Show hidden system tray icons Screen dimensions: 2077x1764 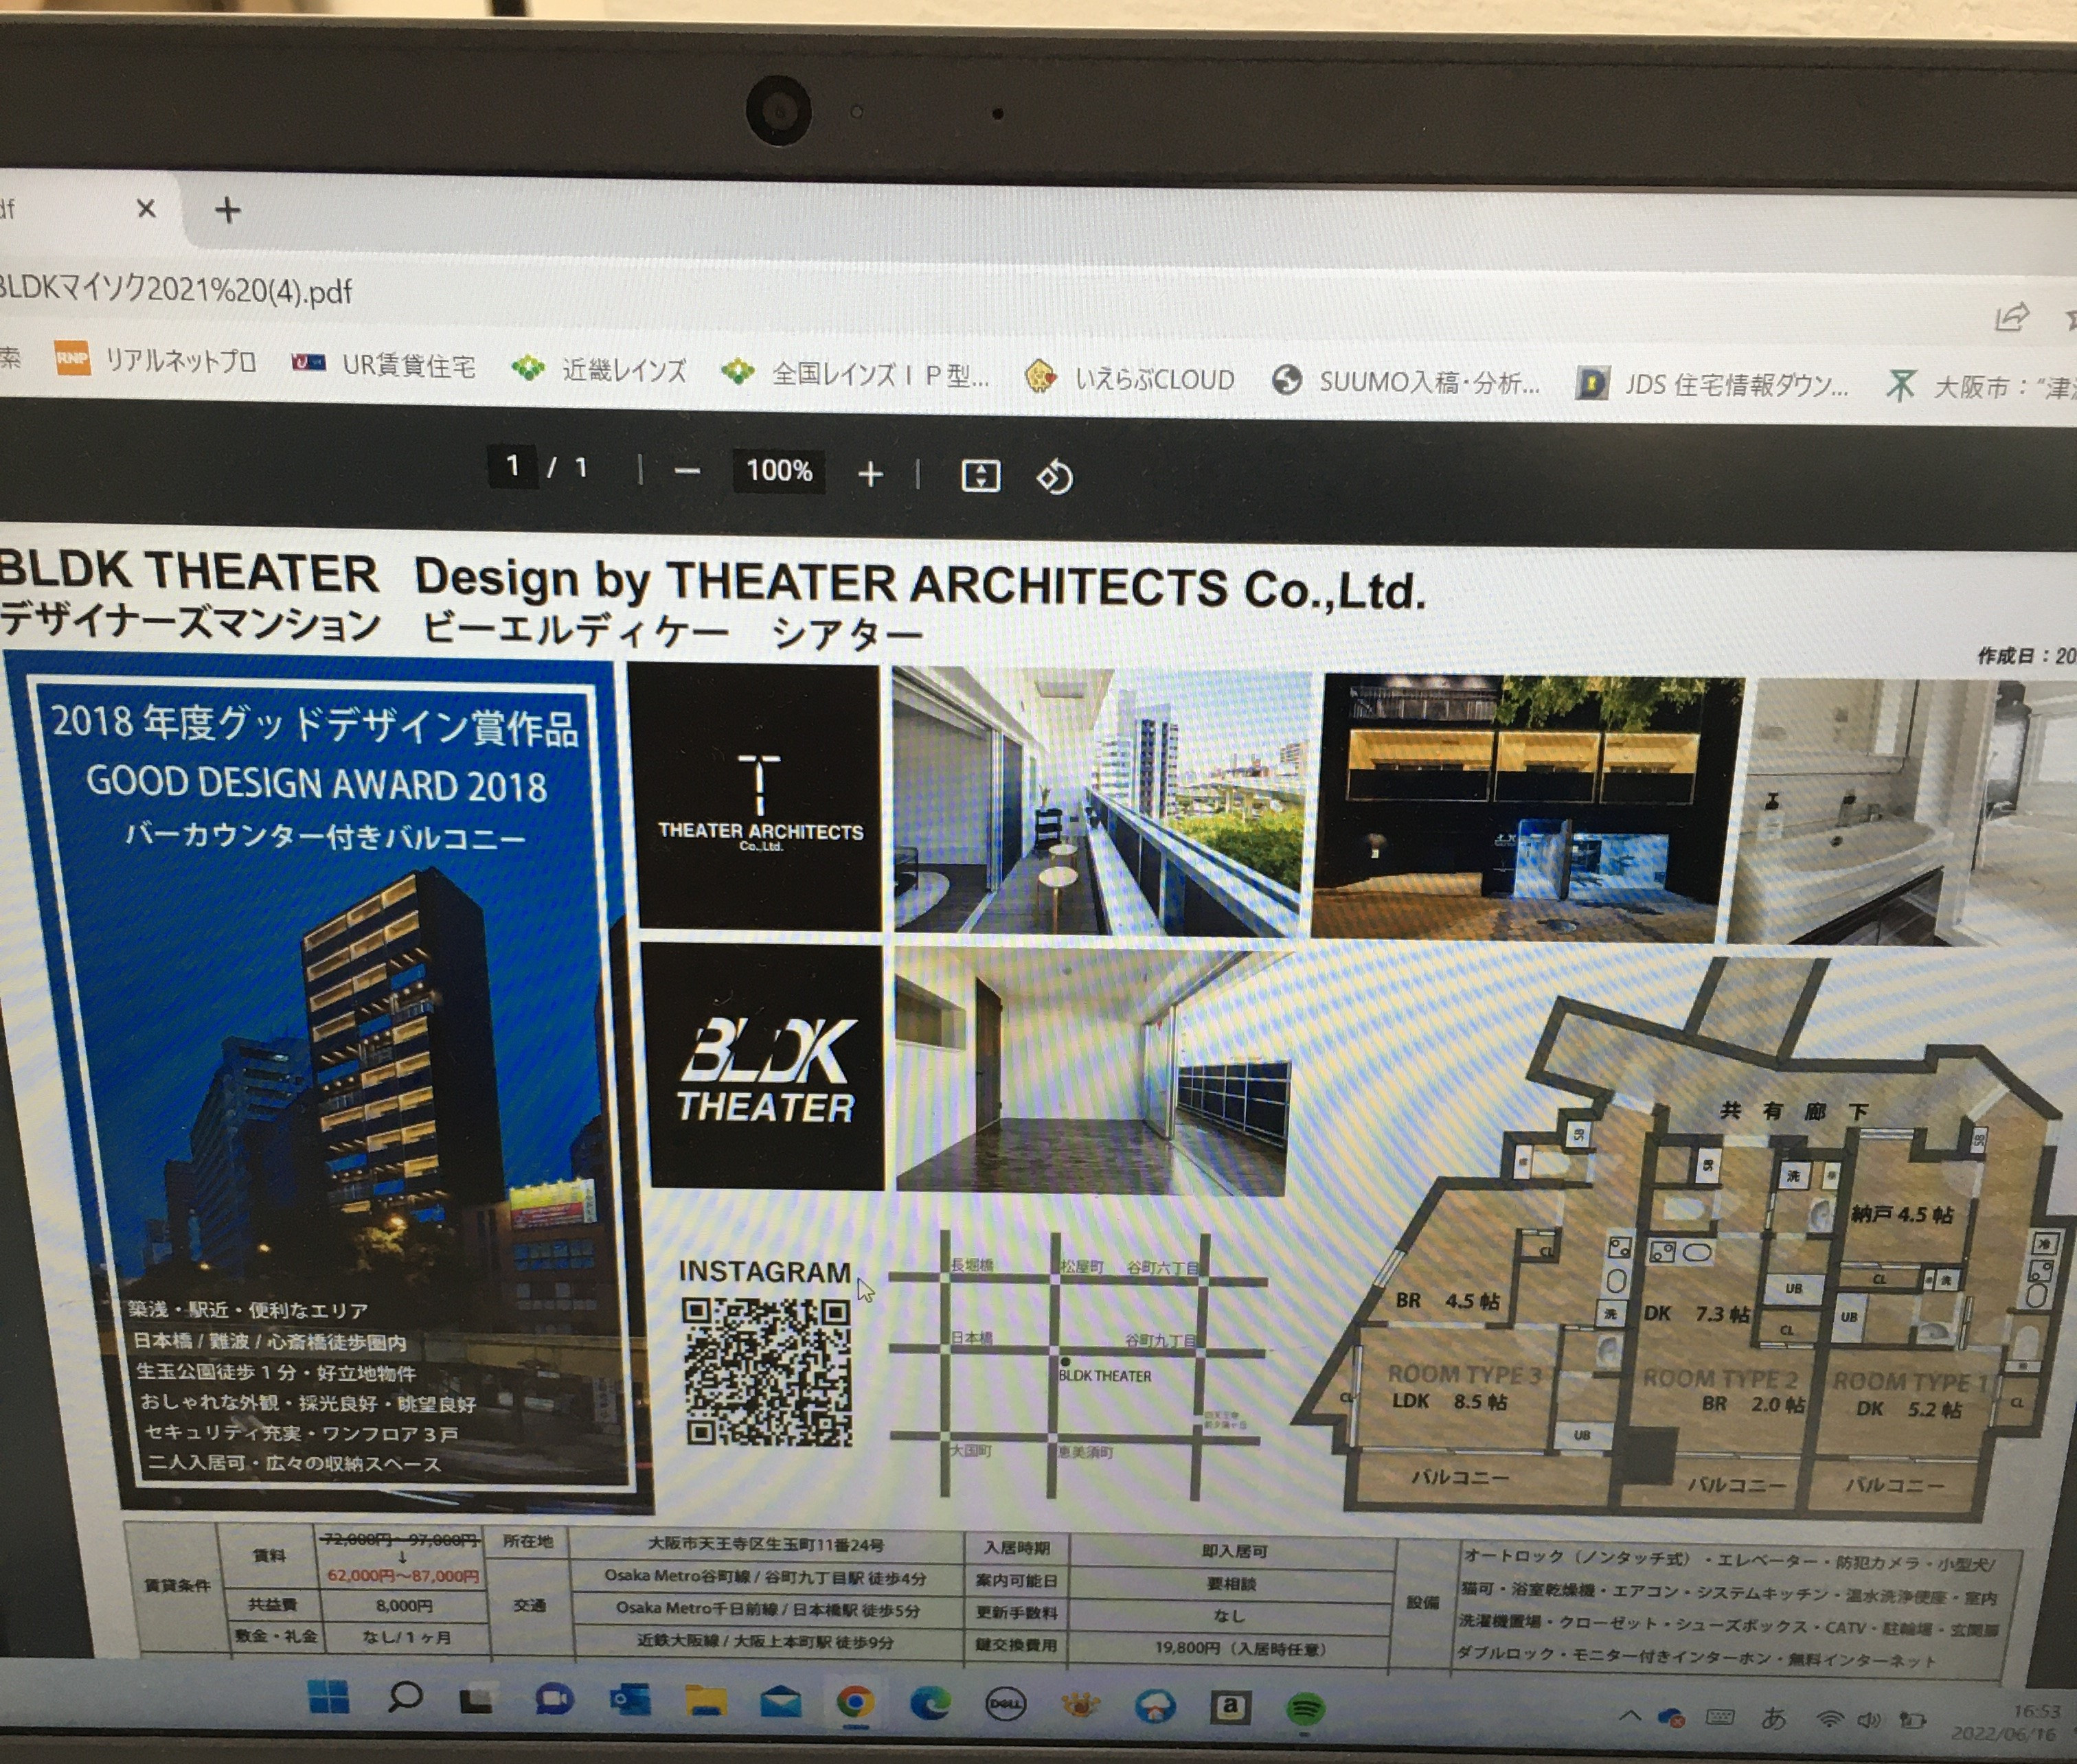pos(1629,1717)
